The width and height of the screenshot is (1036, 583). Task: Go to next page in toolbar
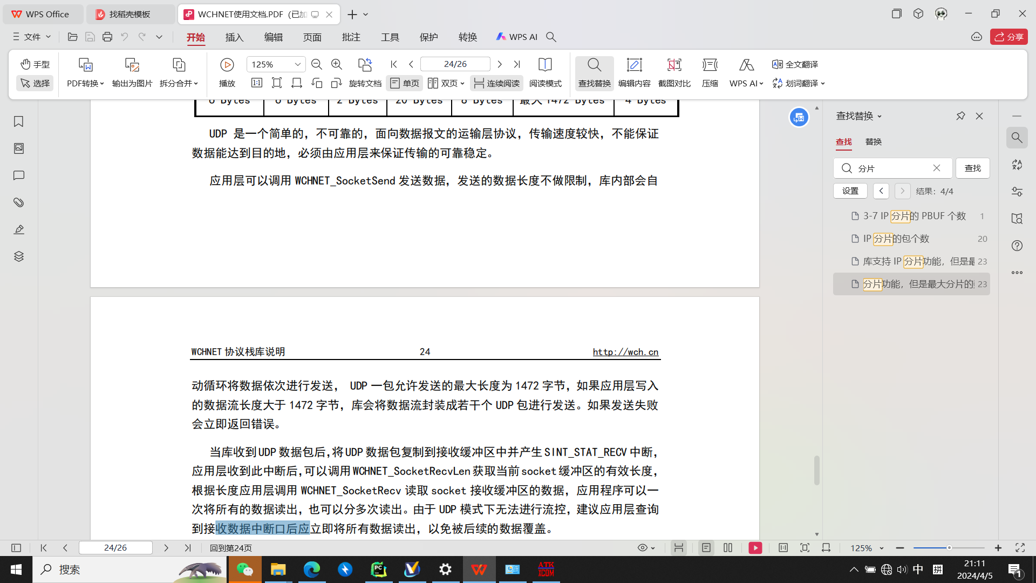click(x=500, y=64)
